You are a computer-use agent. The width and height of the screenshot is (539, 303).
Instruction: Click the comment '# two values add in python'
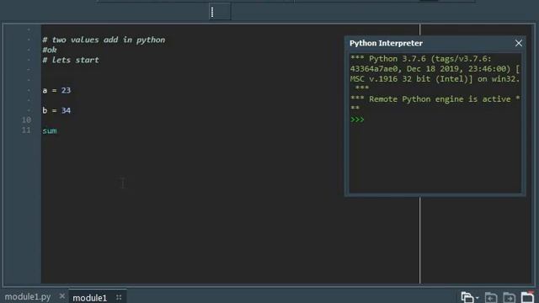point(104,40)
